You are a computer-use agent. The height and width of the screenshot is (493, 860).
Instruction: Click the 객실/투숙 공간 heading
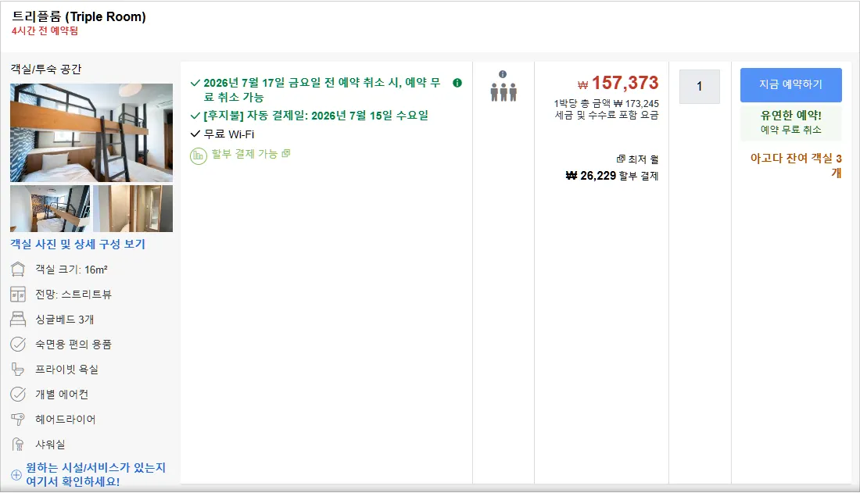(46, 69)
